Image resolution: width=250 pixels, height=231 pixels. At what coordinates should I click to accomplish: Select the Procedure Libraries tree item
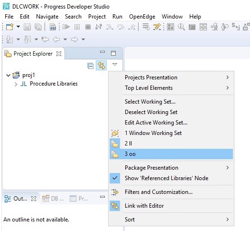coord(54,84)
